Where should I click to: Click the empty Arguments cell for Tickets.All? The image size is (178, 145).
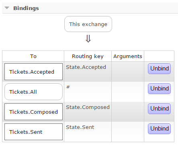coord(128,92)
